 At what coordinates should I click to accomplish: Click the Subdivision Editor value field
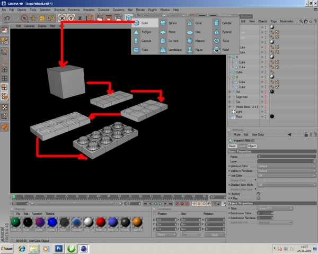click(265, 213)
